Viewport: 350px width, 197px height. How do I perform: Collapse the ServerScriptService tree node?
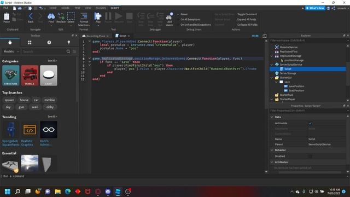click(x=272, y=65)
